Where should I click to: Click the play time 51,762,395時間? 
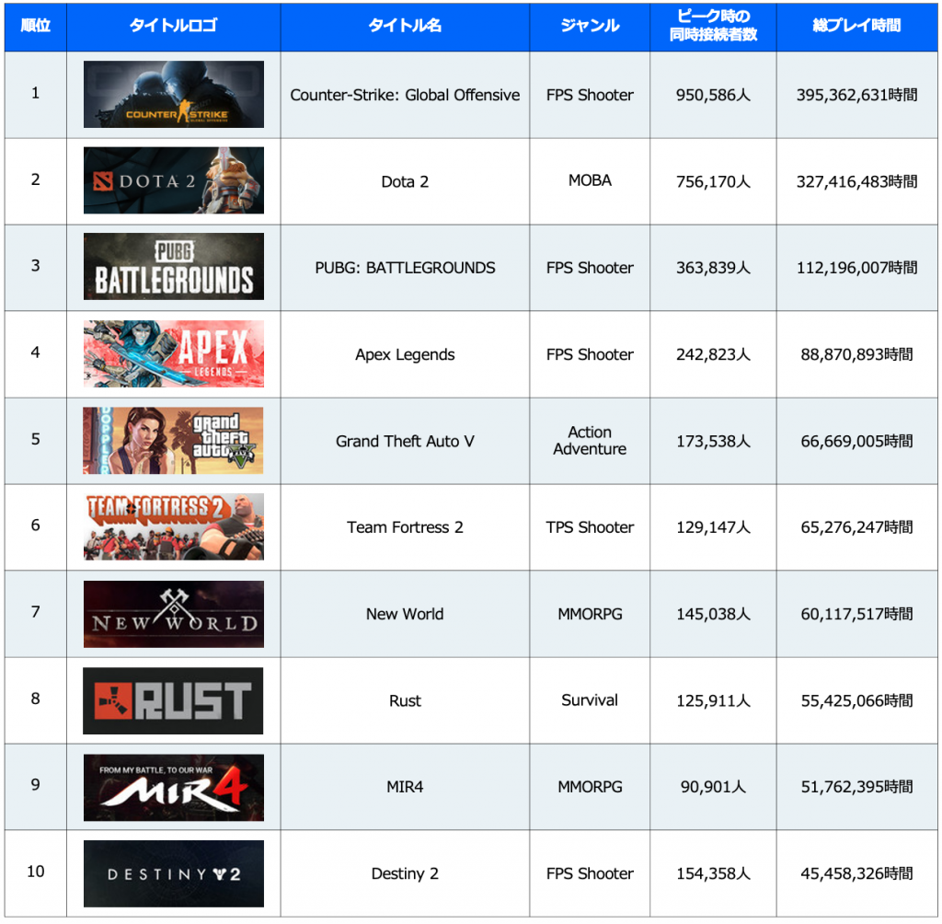pyautogui.click(x=856, y=787)
